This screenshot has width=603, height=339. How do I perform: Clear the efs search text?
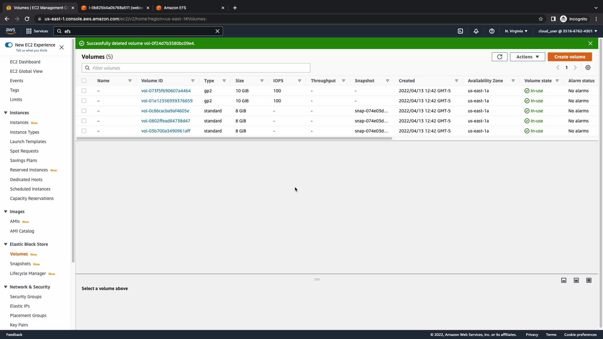click(x=217, y=31)
